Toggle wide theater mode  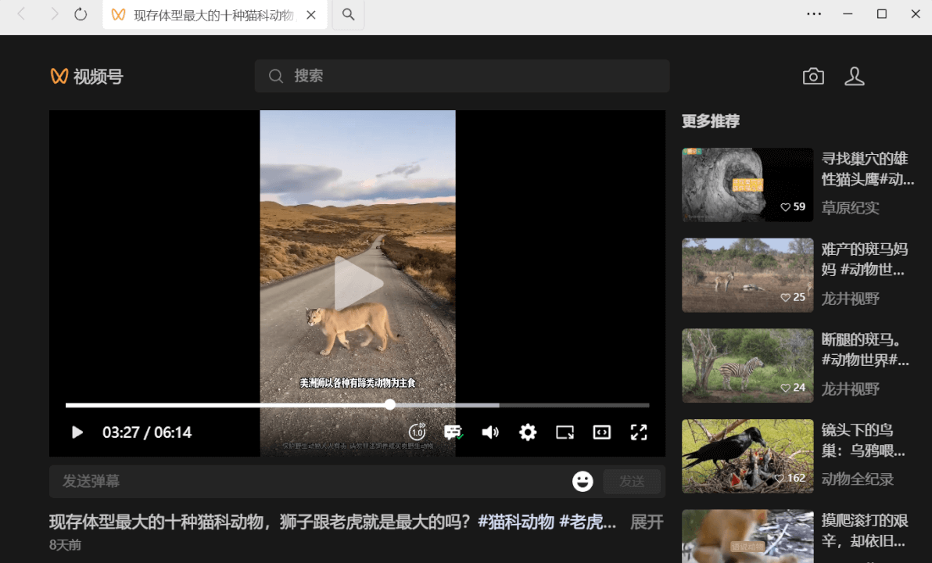(x=601, y=432)
